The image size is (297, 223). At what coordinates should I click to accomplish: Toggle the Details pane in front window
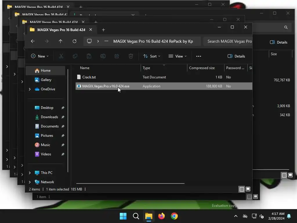click(x=236, y=56)
